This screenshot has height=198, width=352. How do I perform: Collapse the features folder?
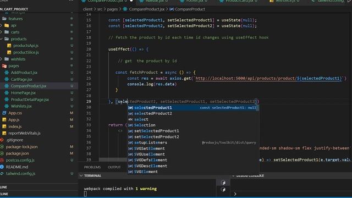[x=15, y=19]
